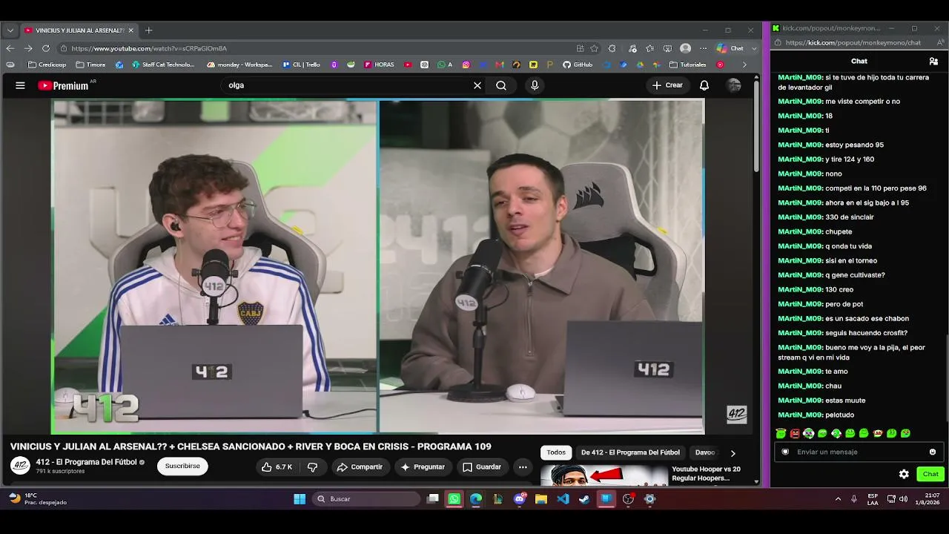
Task: Open the 'monday - Workspa...' bookmark
Action: click(x=240, y=65)
